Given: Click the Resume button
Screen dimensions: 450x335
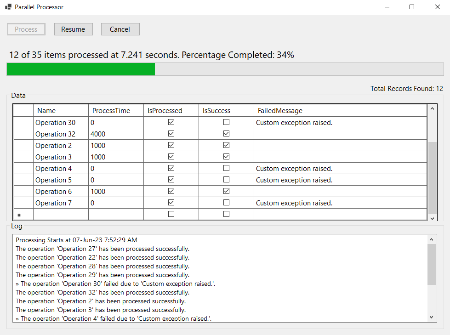Looking at the screenshot, I should coord(73,29).
